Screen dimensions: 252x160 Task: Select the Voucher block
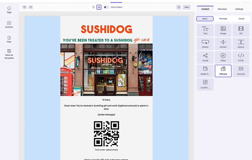click(241, 71)
